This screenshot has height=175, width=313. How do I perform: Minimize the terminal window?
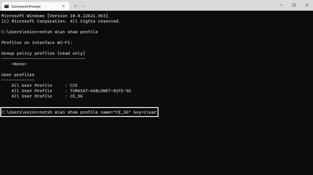click(x=281, y=5)
